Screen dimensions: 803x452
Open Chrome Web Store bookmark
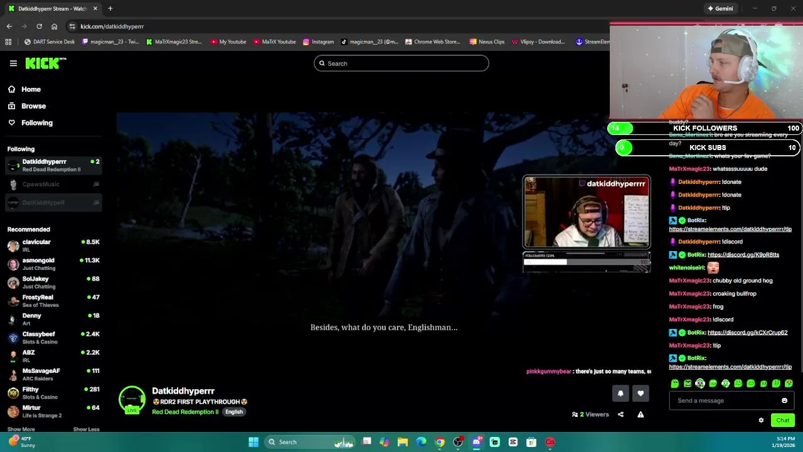click(433, 42)
